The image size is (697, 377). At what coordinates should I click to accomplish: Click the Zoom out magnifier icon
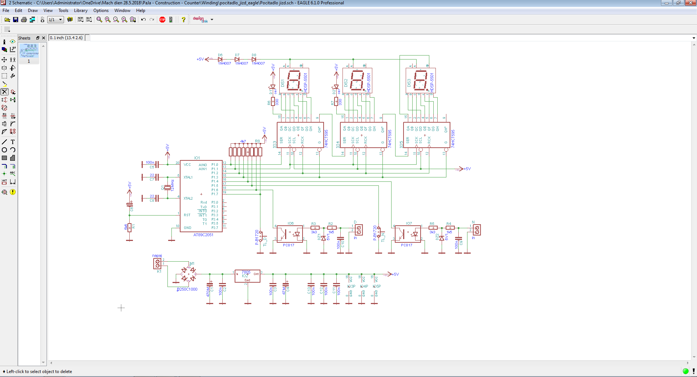tap(116, 20)
